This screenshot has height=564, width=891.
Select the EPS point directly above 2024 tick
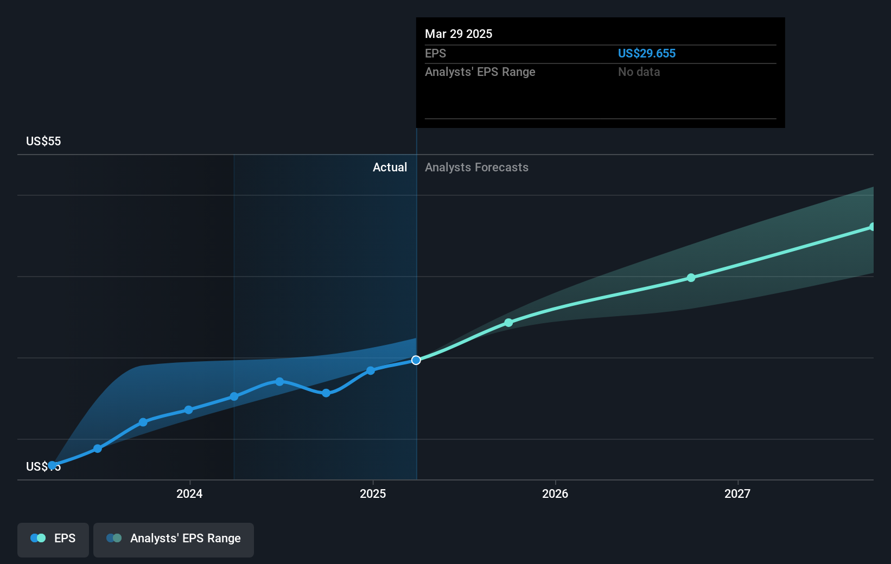click(188, 410)
